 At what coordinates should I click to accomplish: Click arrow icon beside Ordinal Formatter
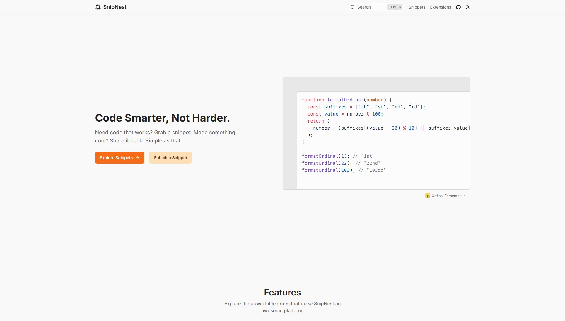464,196
